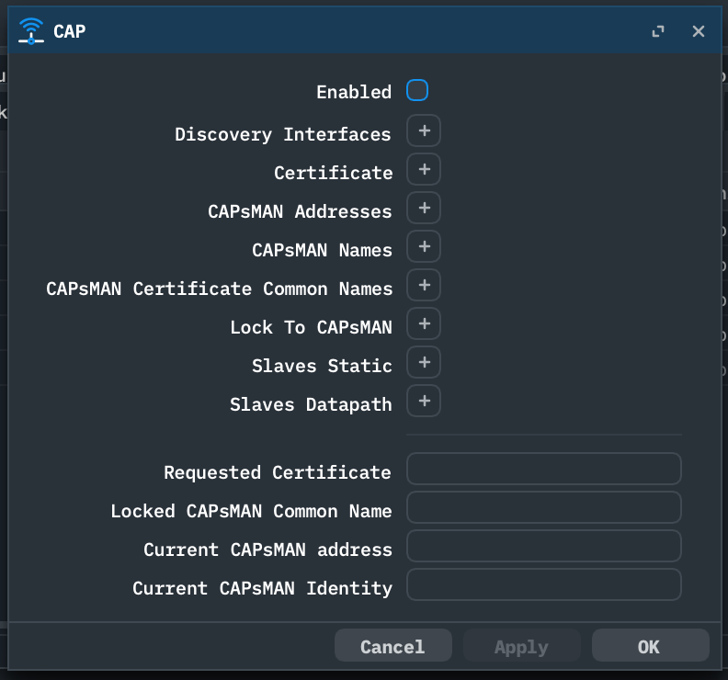Add CAPsMAN Certificate Common Names entry
The image size is (728, 680).
click(424, 286)
